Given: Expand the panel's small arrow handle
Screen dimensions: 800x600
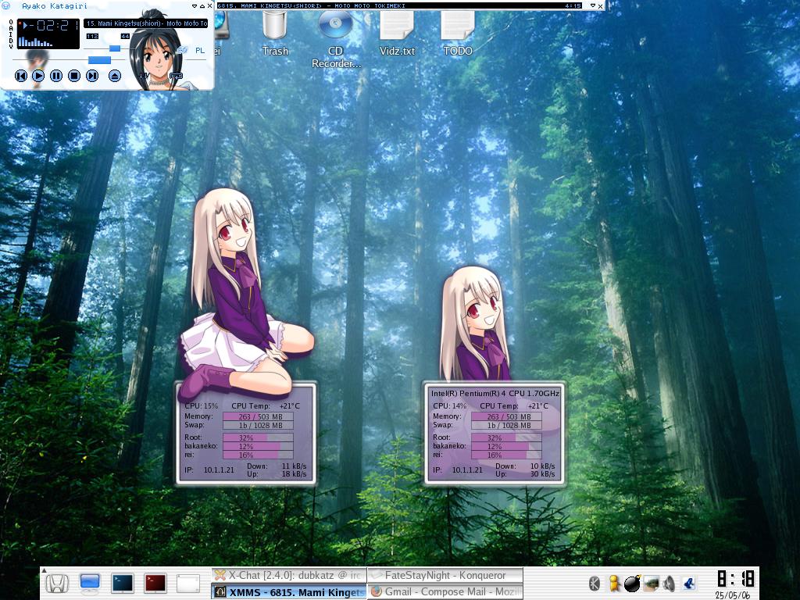Looking at the screenshot, I should tap(44, 571).
